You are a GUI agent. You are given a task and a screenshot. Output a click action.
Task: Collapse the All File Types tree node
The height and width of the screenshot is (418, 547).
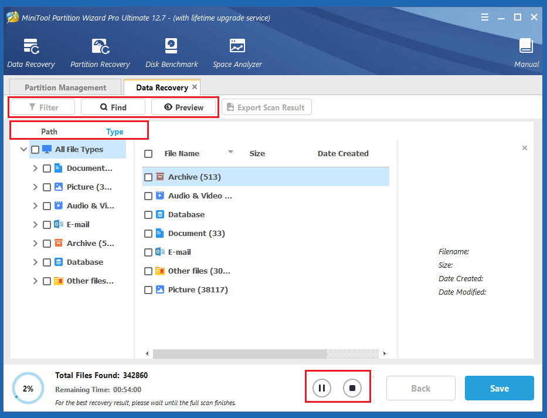point(23,150)
